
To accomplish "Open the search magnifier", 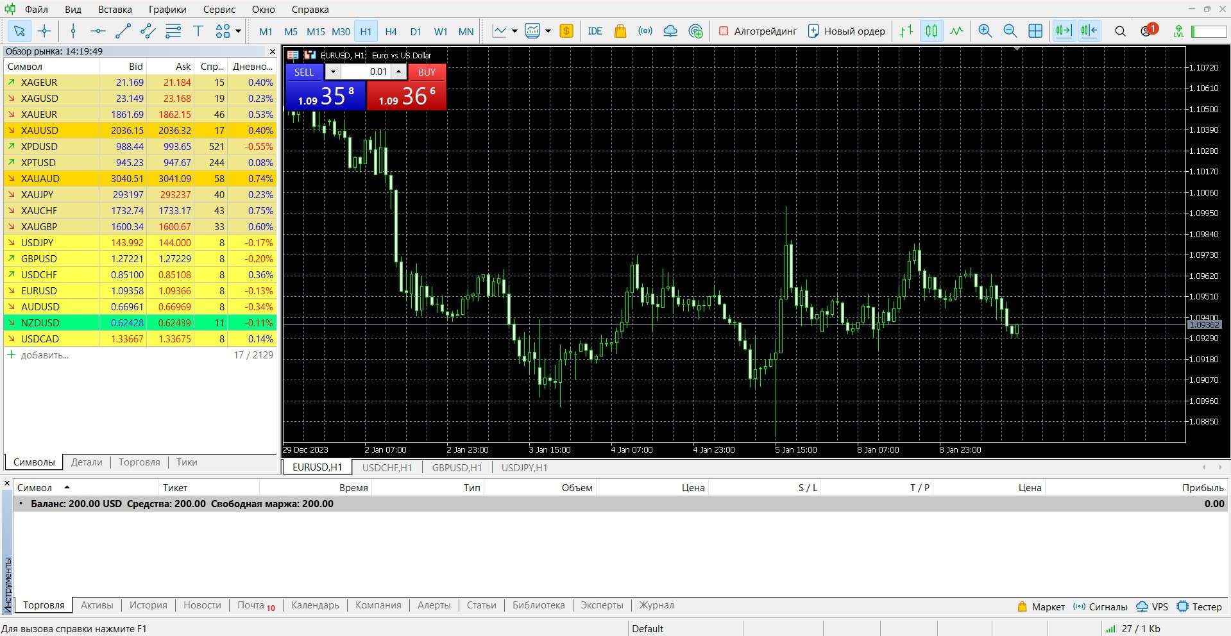I will click(x=1121, y=31).
